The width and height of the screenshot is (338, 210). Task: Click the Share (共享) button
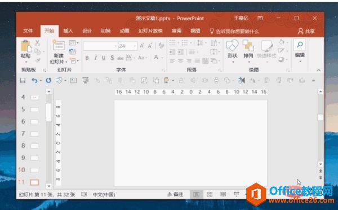click(x=306, y=31)
